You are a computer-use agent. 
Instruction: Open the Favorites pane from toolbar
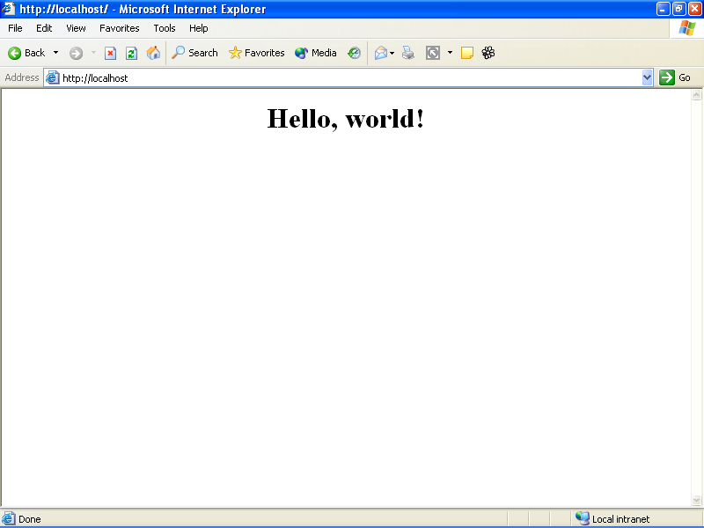[x=257, y=53]
